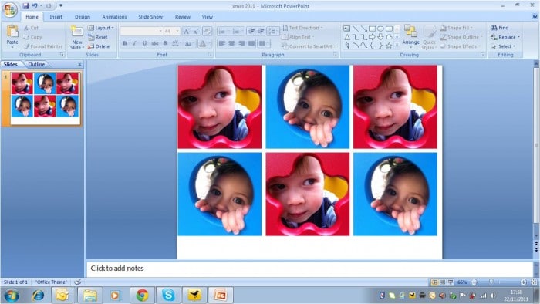Toggle Align Text Left

[x=222, y=43]
